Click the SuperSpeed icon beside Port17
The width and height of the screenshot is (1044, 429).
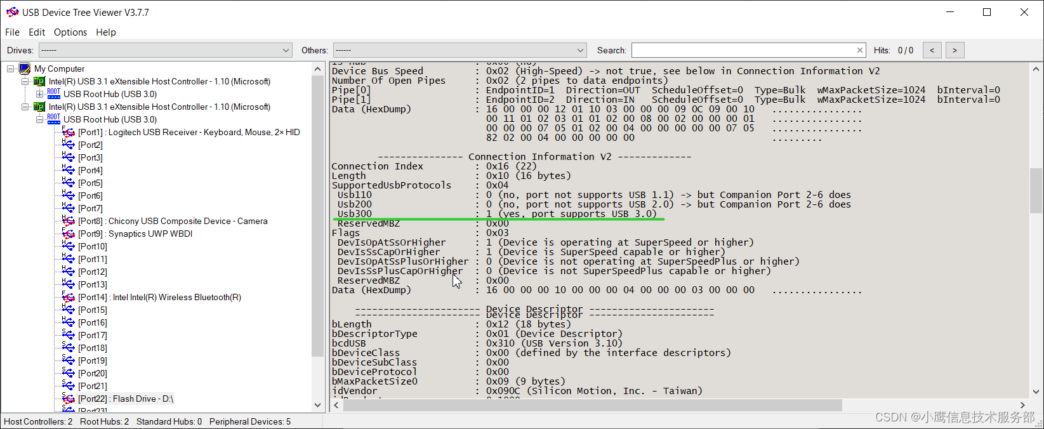[x=69, y=335]
